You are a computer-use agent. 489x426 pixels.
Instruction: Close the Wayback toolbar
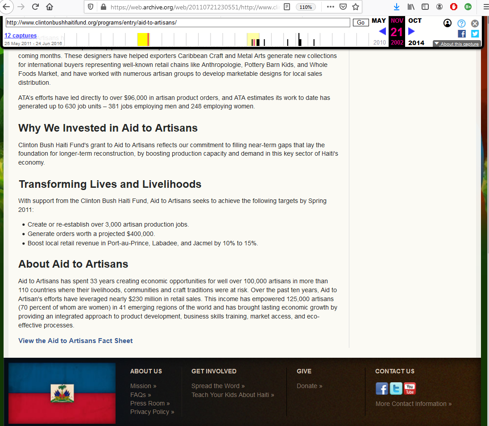[475, 23]
